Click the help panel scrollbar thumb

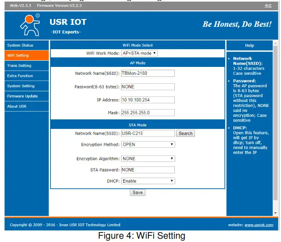[276, 123]
